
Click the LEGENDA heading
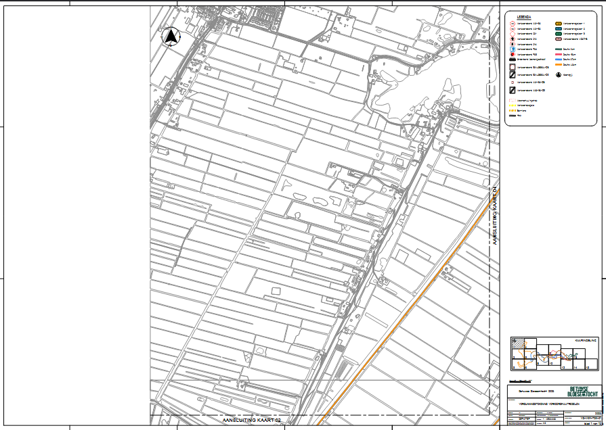coord(524,17)
